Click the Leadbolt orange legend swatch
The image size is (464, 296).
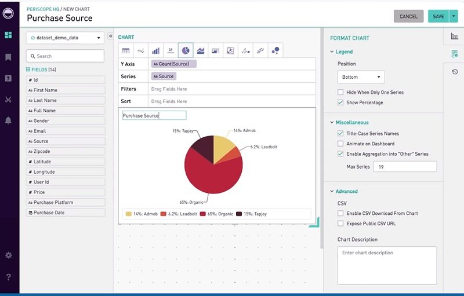164,214
